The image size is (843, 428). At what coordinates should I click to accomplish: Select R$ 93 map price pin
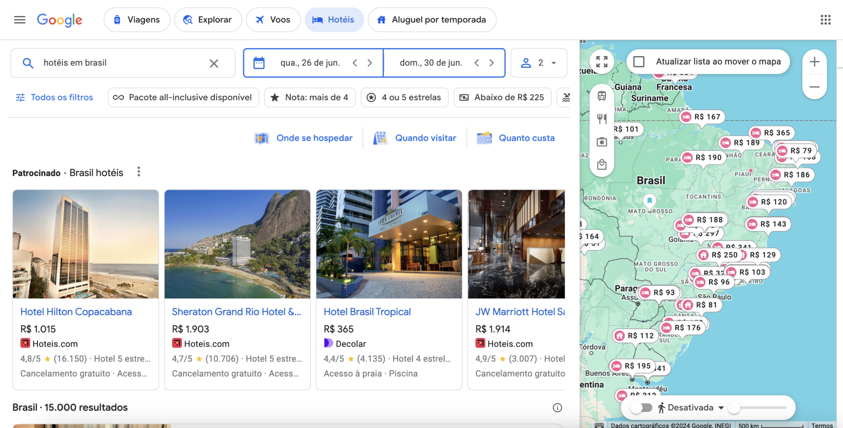click(x=659, y=293)
